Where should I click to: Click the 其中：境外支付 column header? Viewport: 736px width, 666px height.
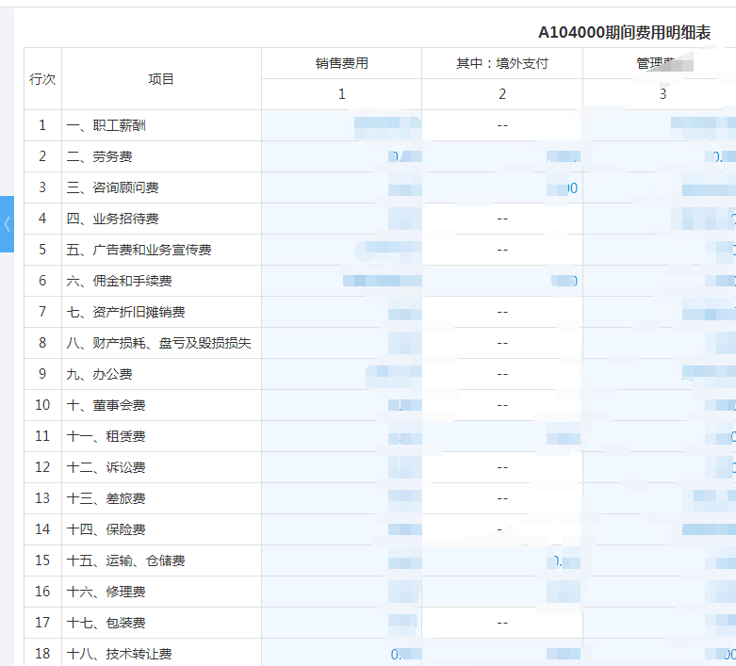pyautogui.click(x=501, y=63)
